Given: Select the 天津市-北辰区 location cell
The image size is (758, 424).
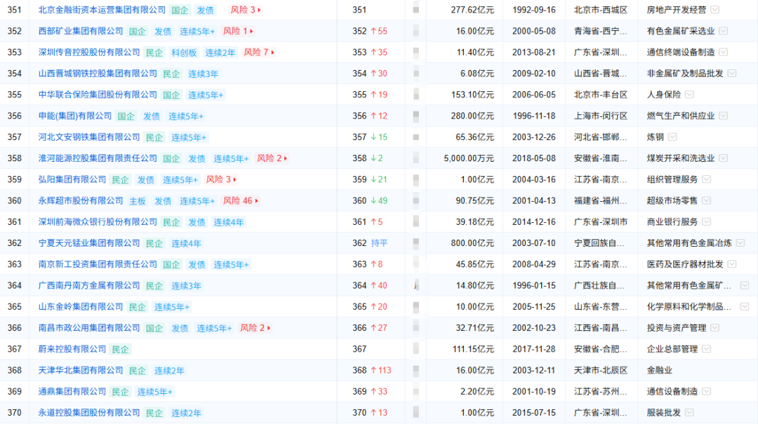Looking at the screenshot, I should (x=601, y=371).
